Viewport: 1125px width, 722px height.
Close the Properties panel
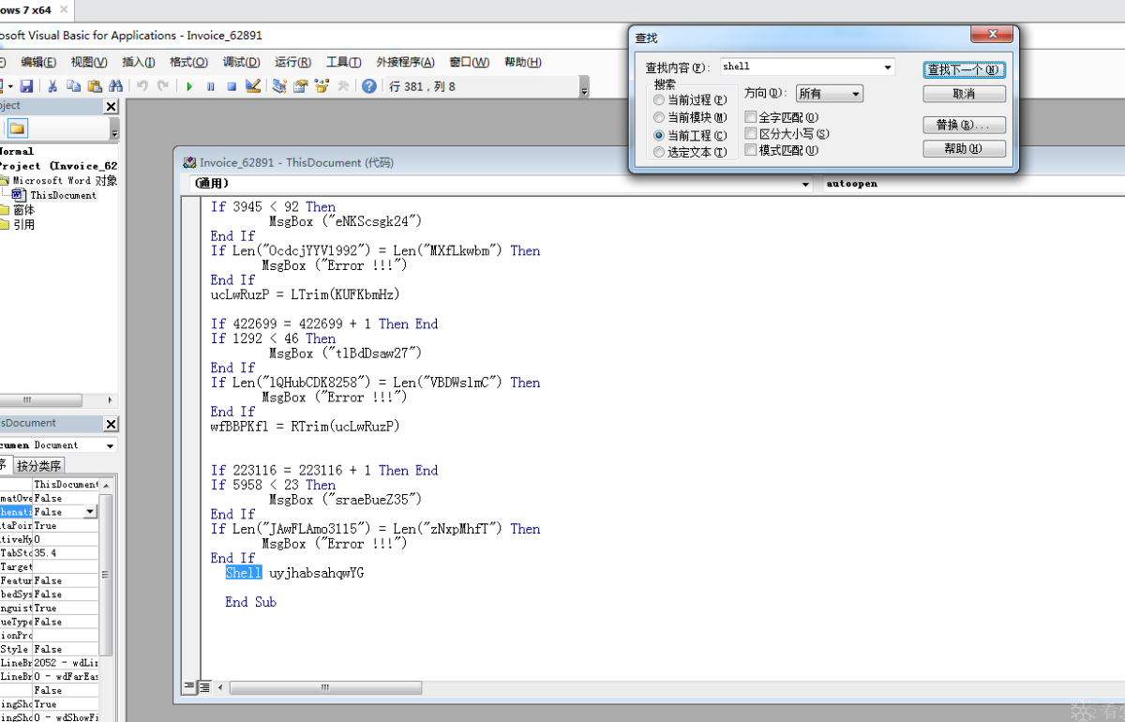pos(111,424)
